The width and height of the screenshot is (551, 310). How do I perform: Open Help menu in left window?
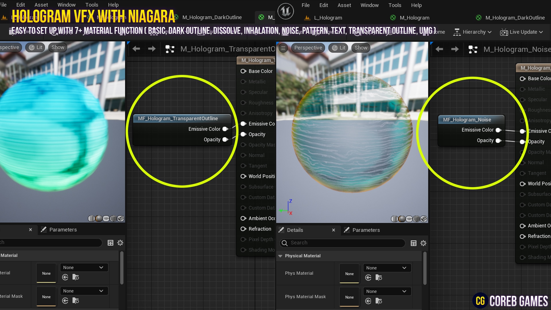[x=113, y=5]
